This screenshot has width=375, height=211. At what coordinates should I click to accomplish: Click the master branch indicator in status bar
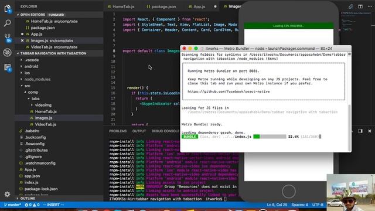[13, 205]
